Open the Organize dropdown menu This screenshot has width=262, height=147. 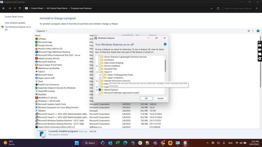(42, 31)
